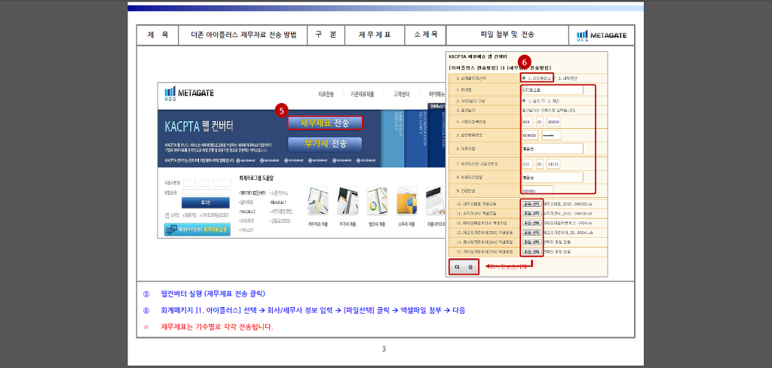Screen dimensions: 772x368
Task: Click the METAGATE logo in the document title table
Action: (x=602, y=35)
